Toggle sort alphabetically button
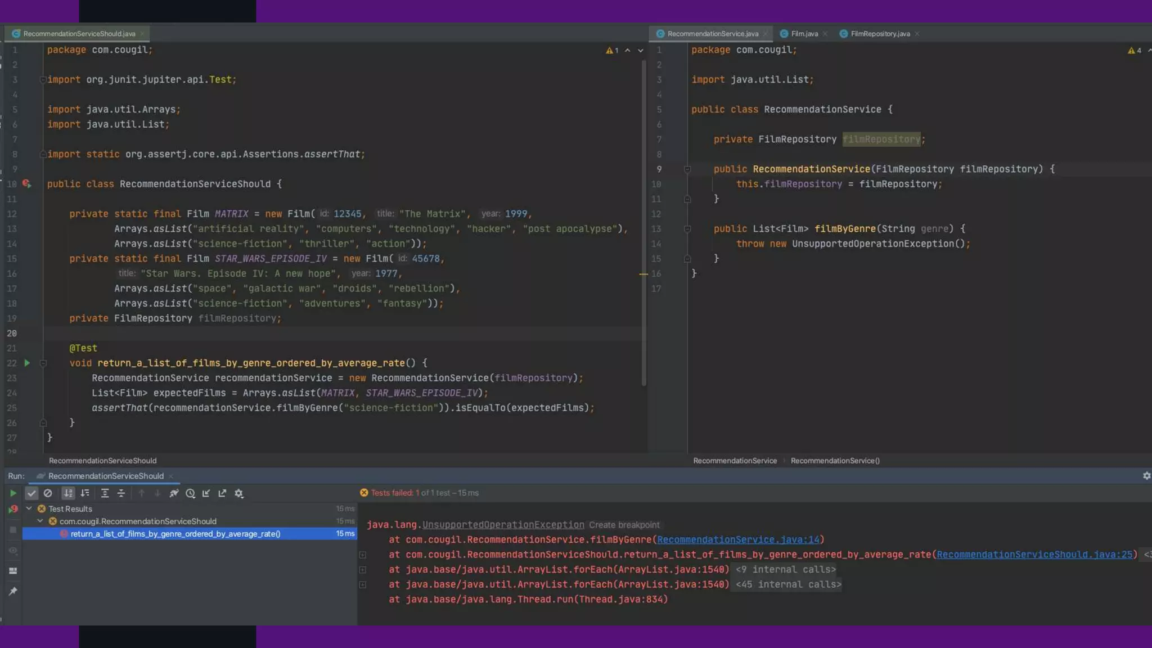1152x648 pixels. coord(68,493)
